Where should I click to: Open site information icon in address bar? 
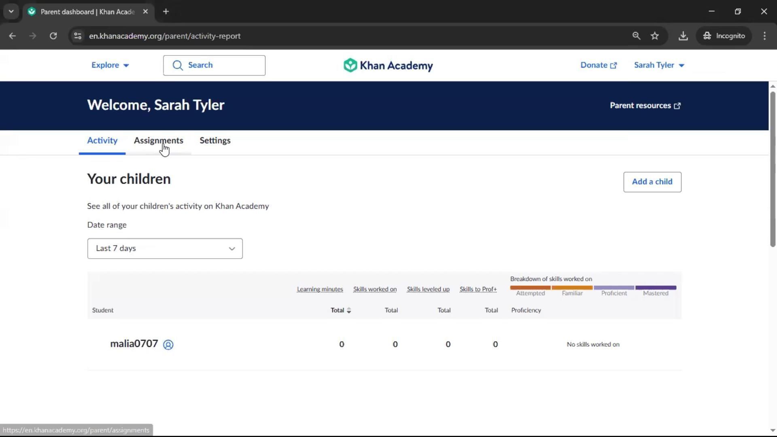pyautogui.click(x=77, y=36)
